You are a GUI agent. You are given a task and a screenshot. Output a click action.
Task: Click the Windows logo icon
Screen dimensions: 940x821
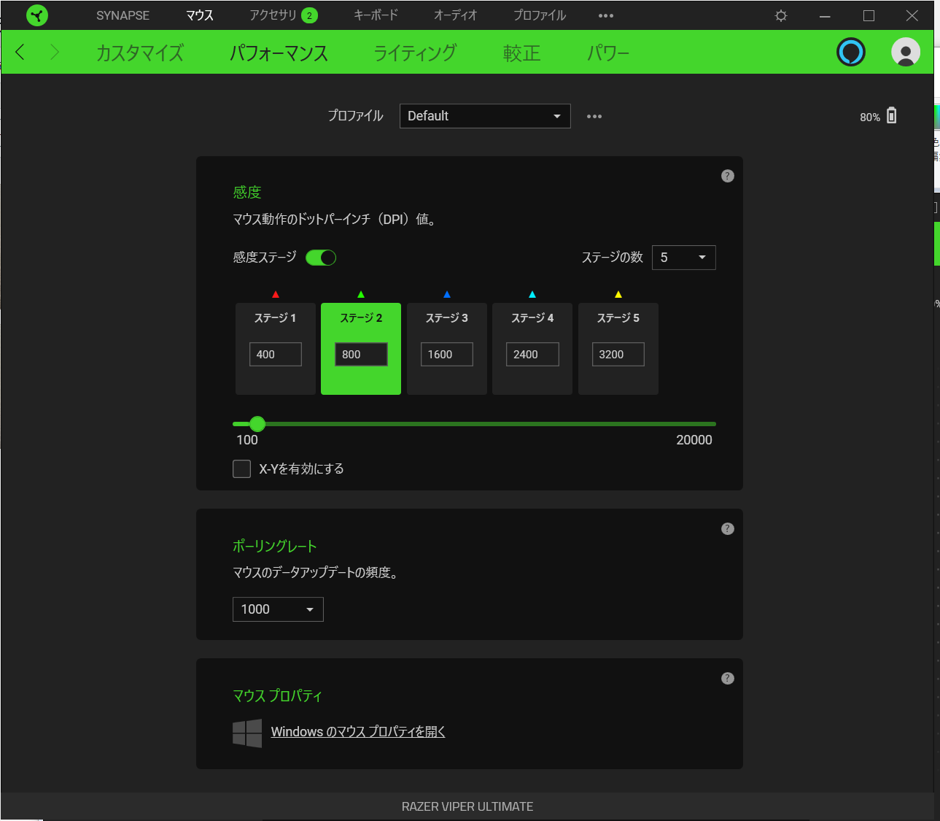point(247,733)
